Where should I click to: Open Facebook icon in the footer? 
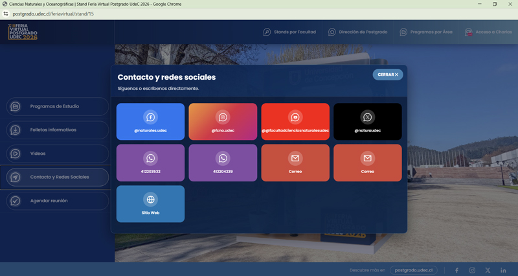click(456, 270)
